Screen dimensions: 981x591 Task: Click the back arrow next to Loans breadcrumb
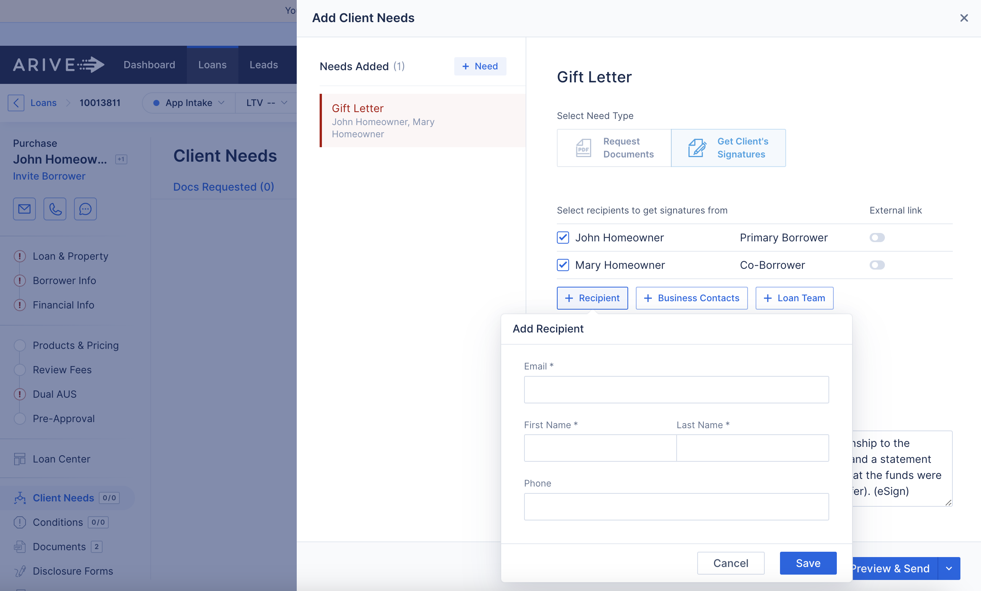(x=16, y=103)
